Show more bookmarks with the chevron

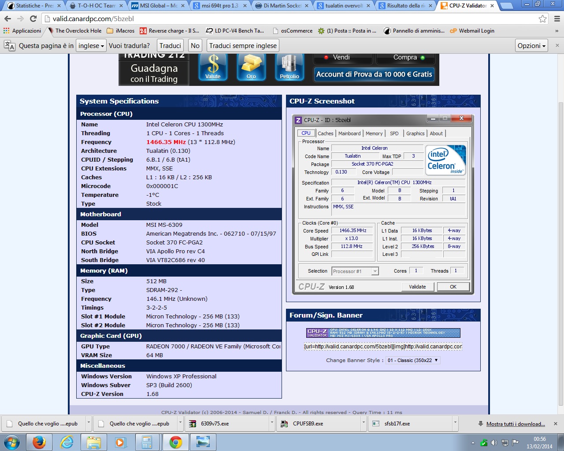coord(557,31)
